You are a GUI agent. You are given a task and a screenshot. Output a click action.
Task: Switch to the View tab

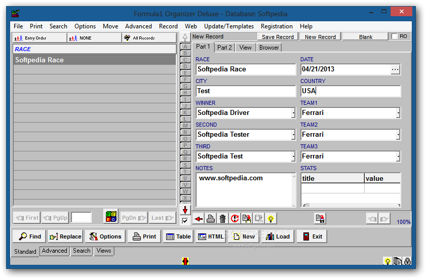[245, 48]
